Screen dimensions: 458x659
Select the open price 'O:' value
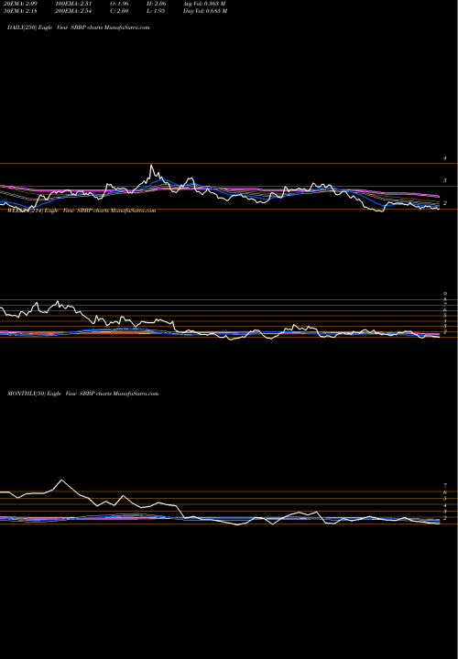point(119,4)
